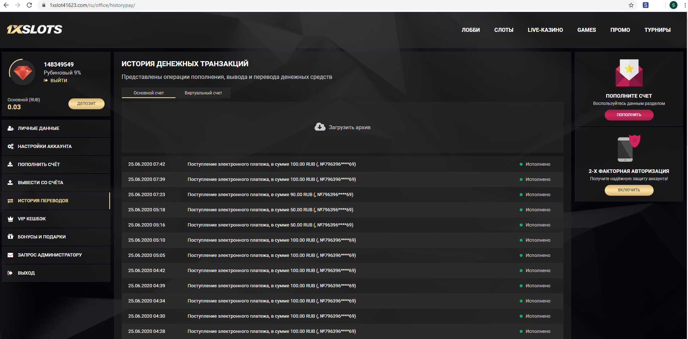Open the Виртуальный счет tab

203,93
